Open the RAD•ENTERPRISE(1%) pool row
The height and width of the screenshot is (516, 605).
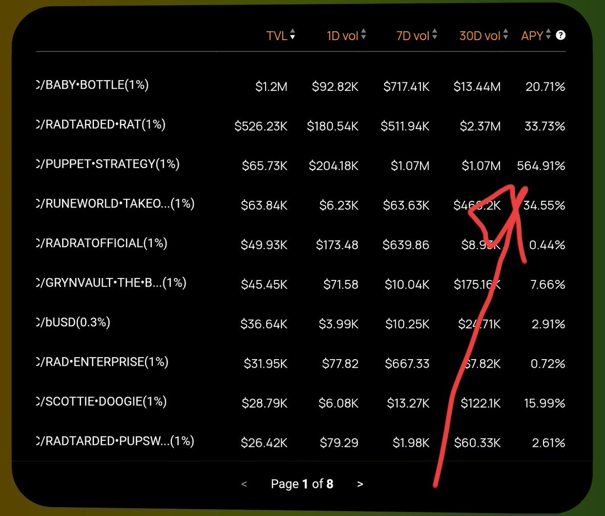click(300, 363)
